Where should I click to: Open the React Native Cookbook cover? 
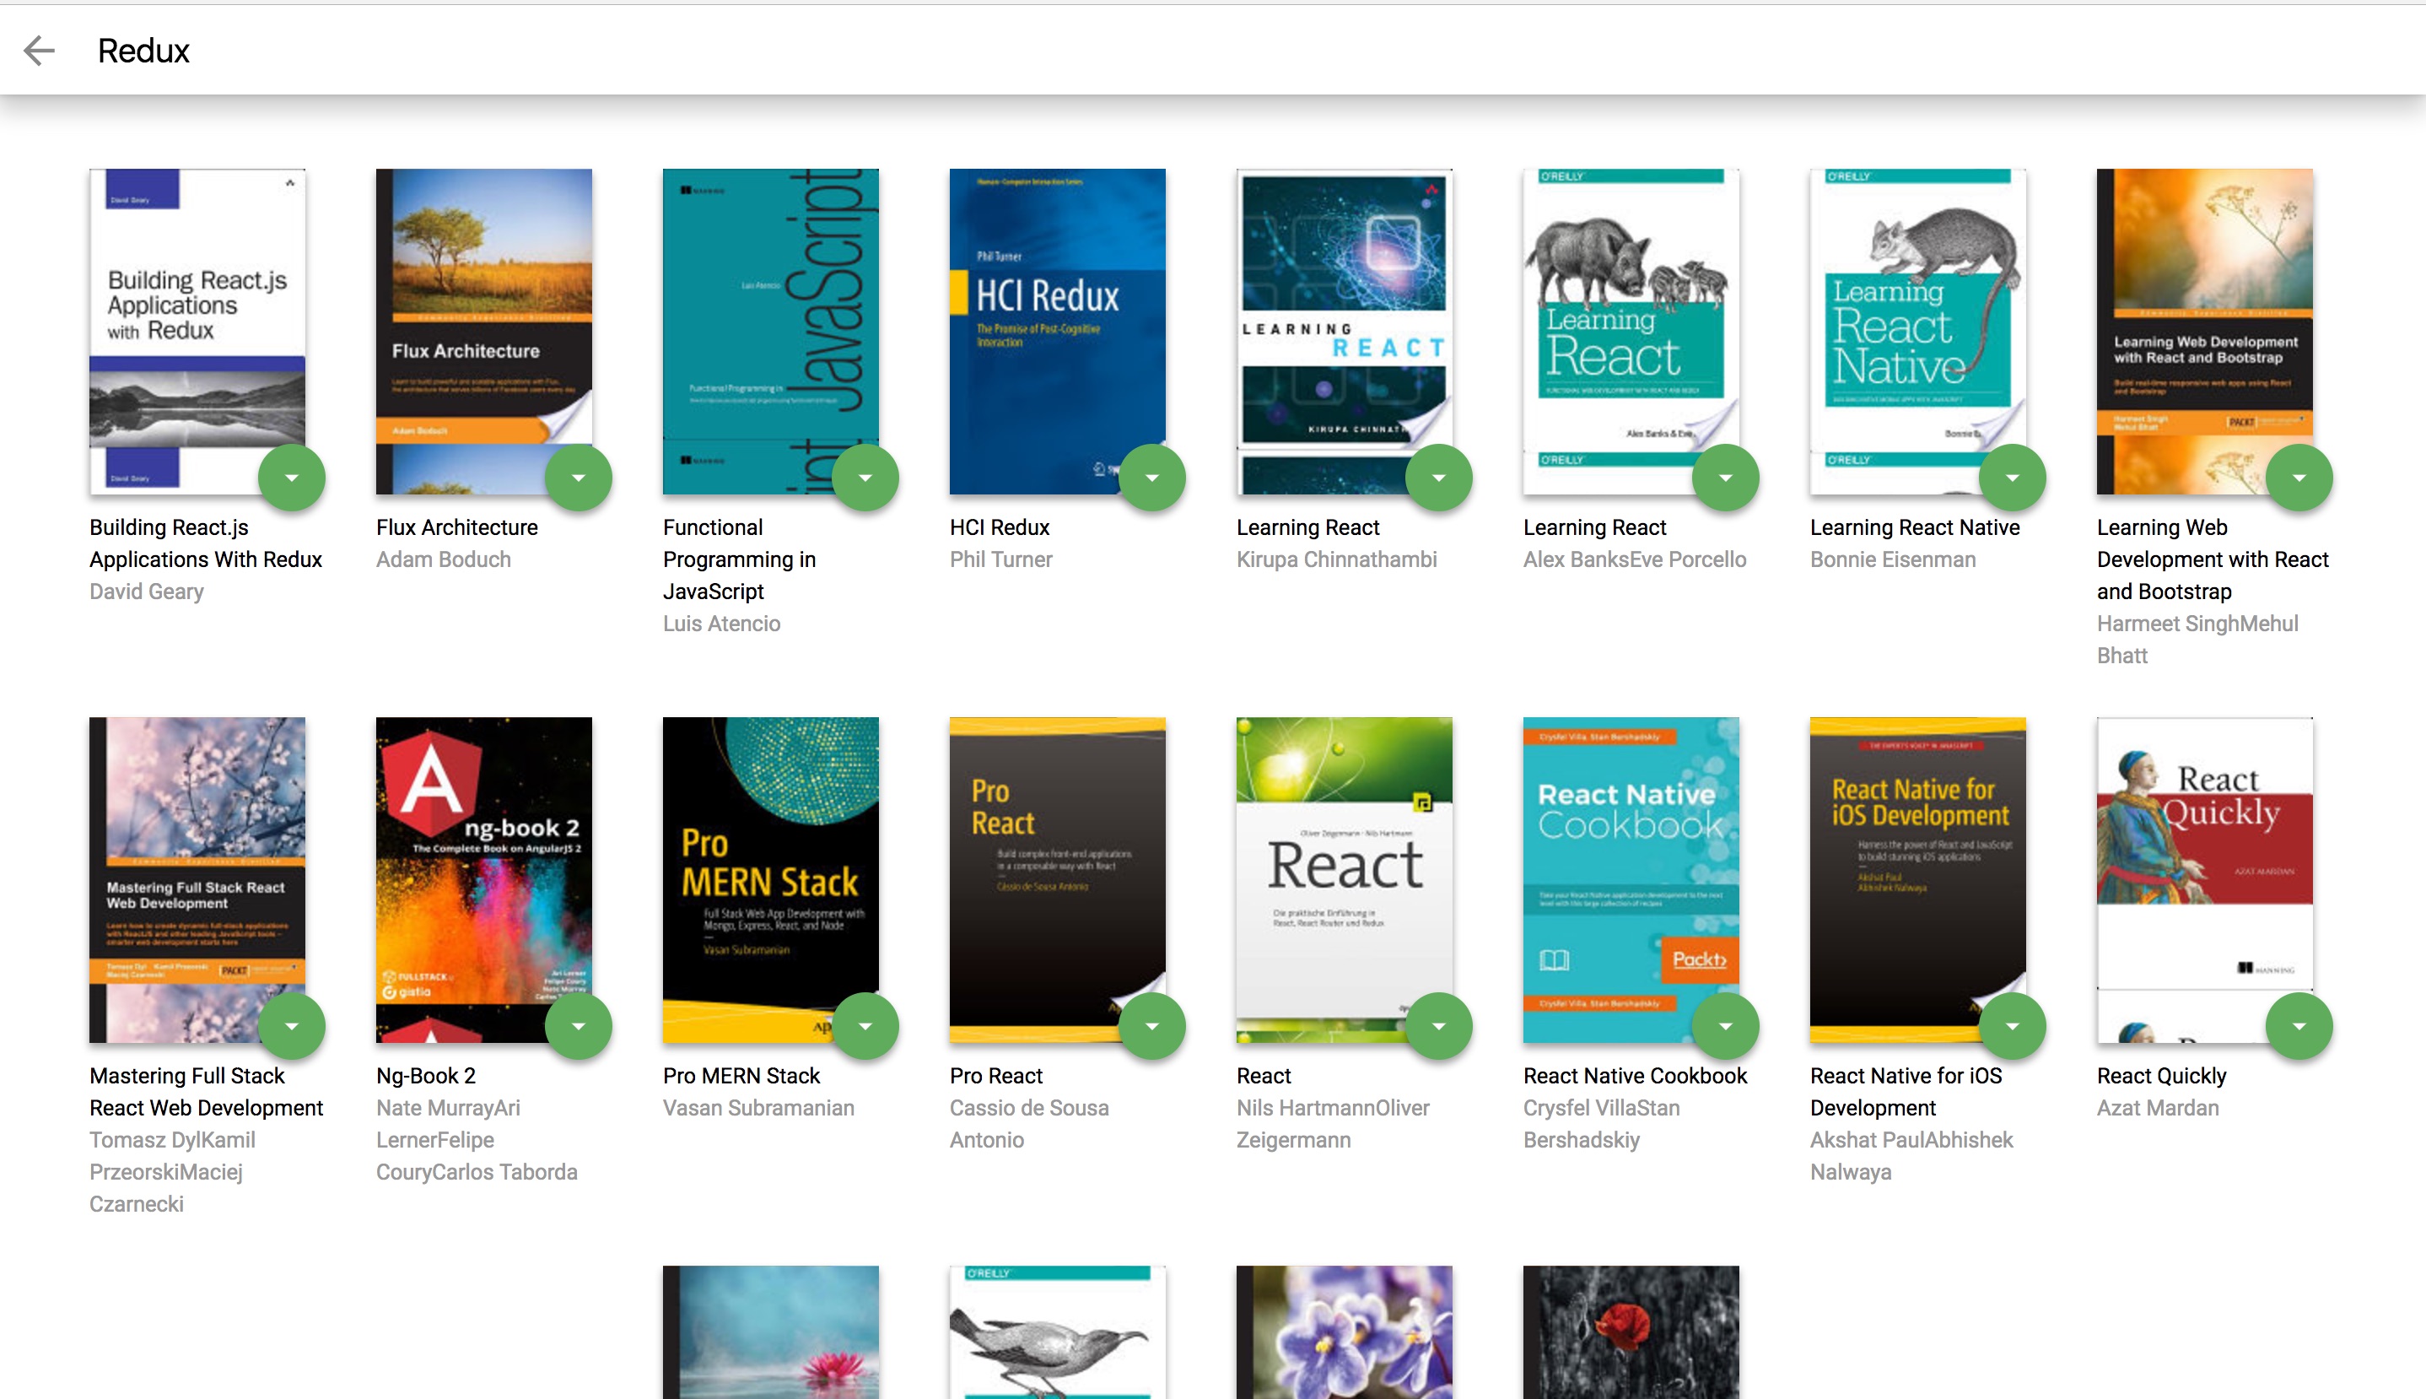(x=1631, y=880)
